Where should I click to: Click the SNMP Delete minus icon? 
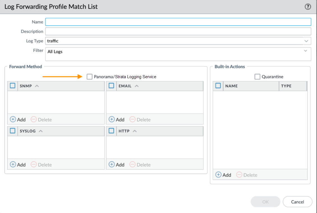(x=34, y=119)
